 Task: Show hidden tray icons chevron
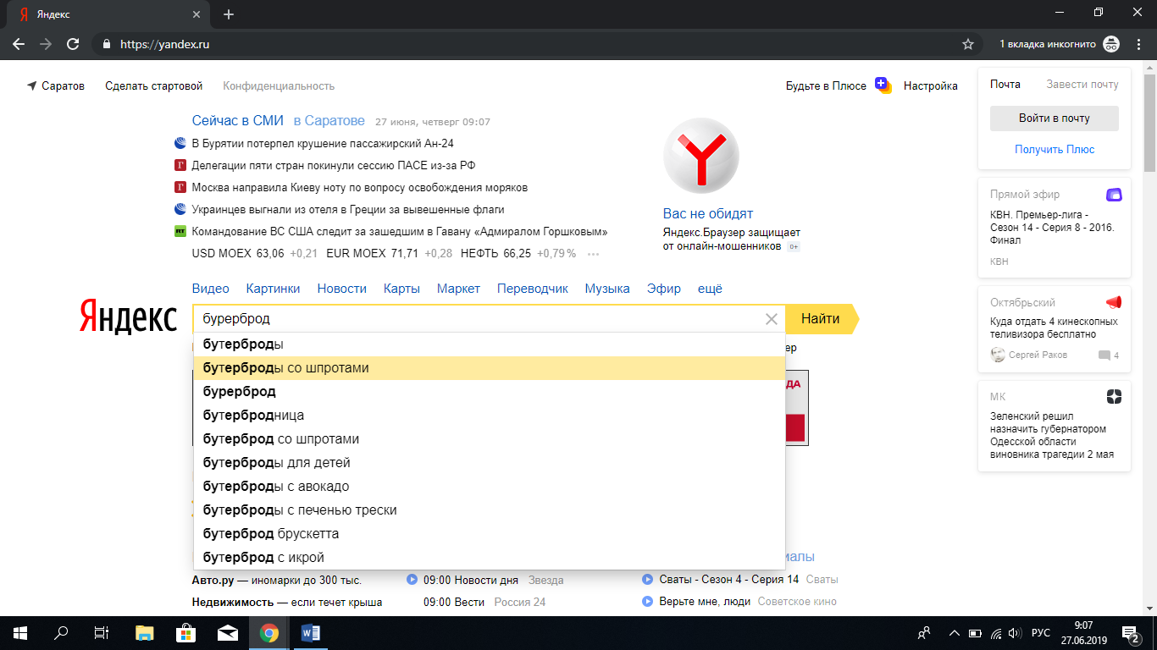pyautogui.click(x=955, y=633)
